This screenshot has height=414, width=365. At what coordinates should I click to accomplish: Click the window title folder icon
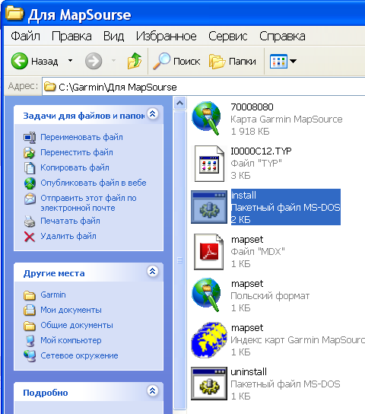(14, 13)
